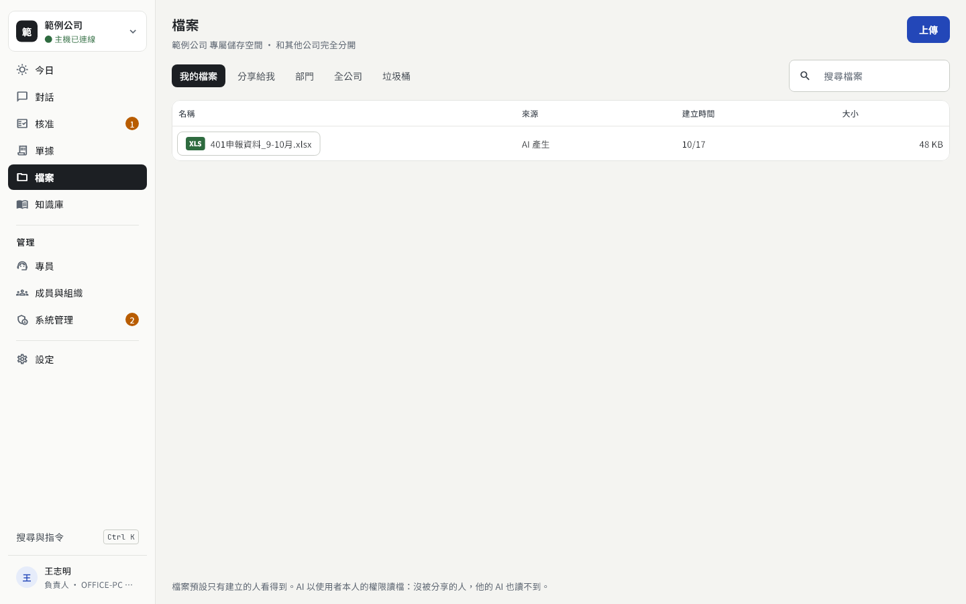The height and width of the screenshot is (604, 966).
Task: Click the 單據 receipt icon
Action: [22, 150]
